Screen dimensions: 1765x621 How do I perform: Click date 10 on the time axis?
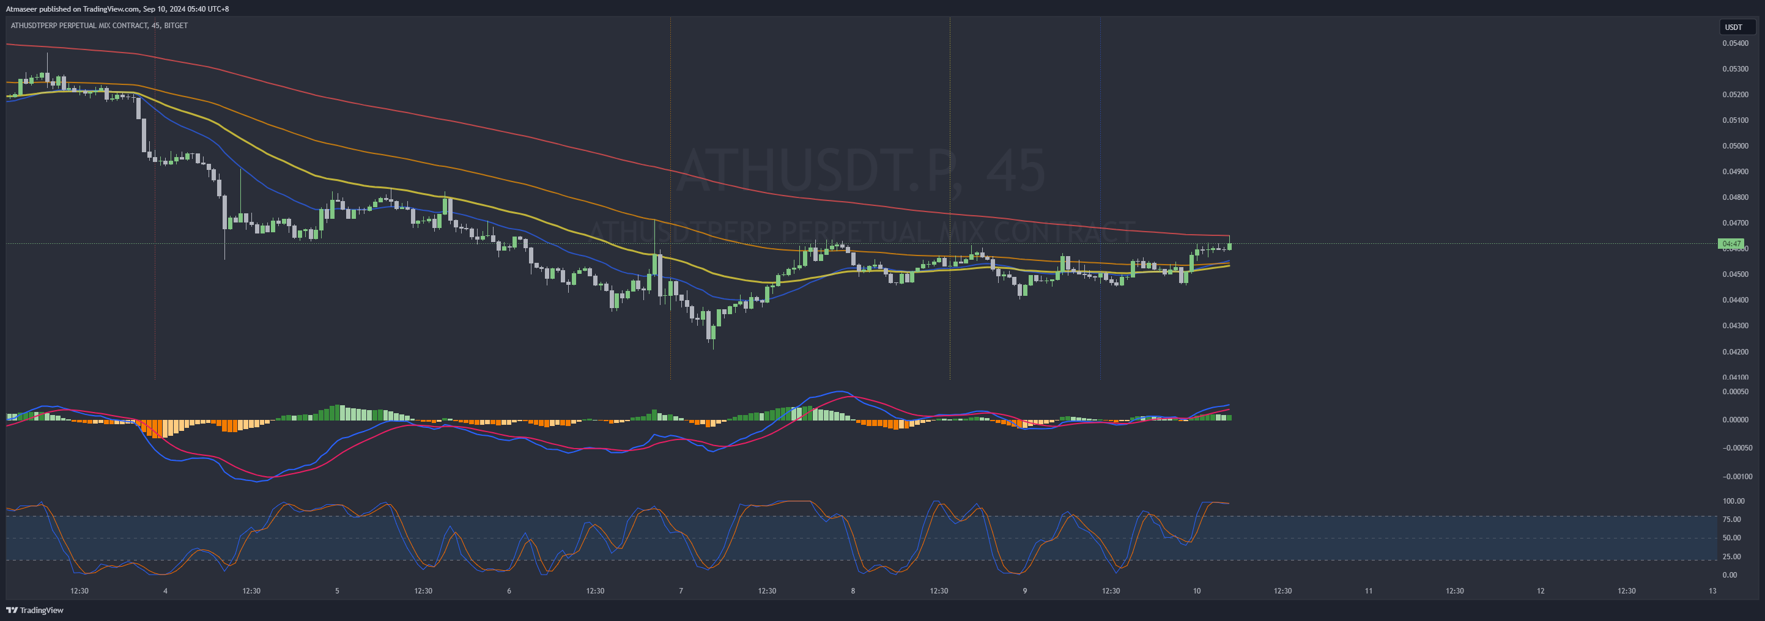(x=1197, y=591)
